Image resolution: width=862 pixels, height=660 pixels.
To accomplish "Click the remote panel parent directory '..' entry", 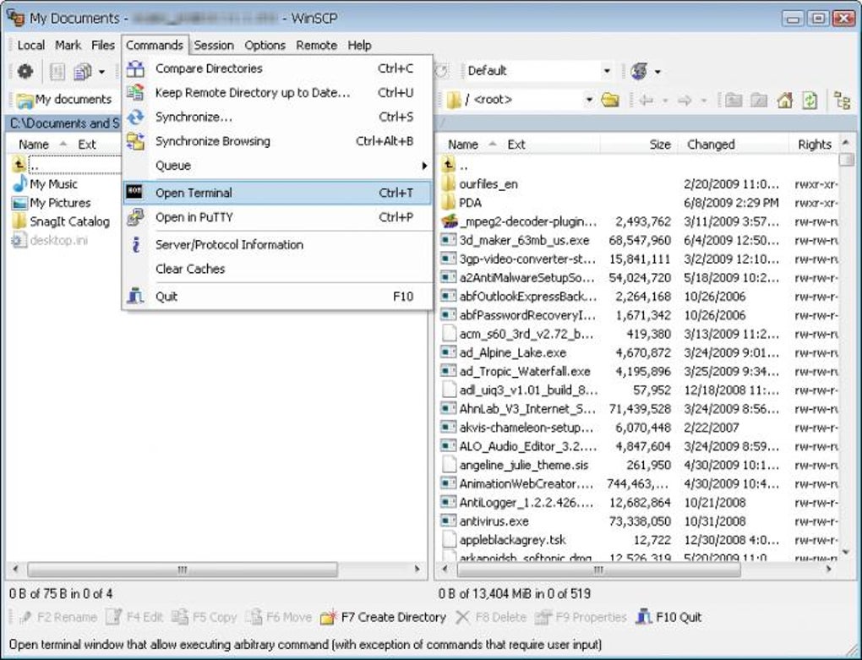I will 456,166.
